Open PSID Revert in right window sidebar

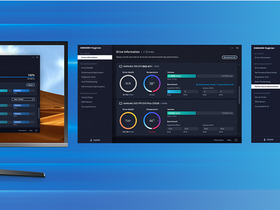pyautogui.click(x=260, y=102)
